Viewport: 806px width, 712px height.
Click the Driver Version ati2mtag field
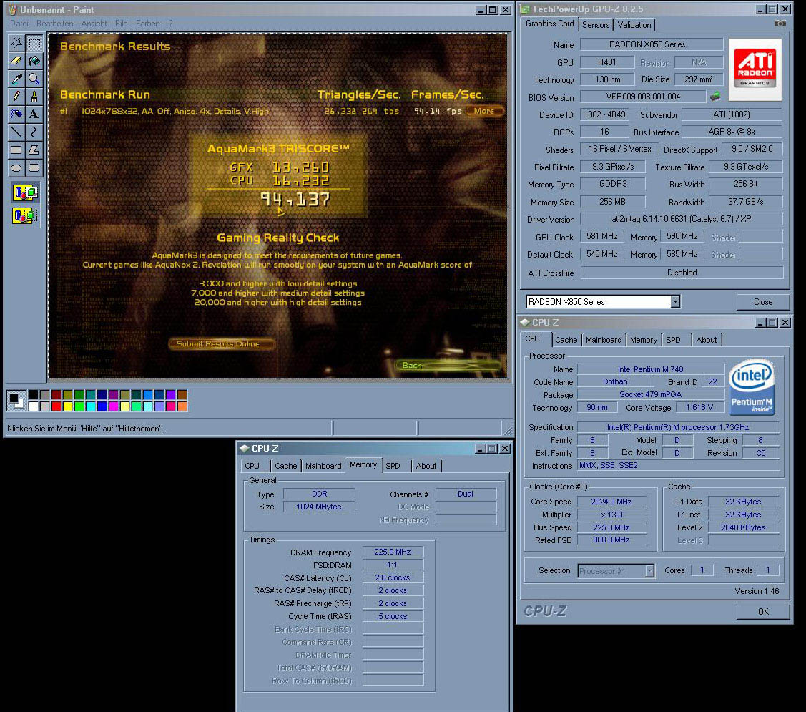[x=681, y=219]
